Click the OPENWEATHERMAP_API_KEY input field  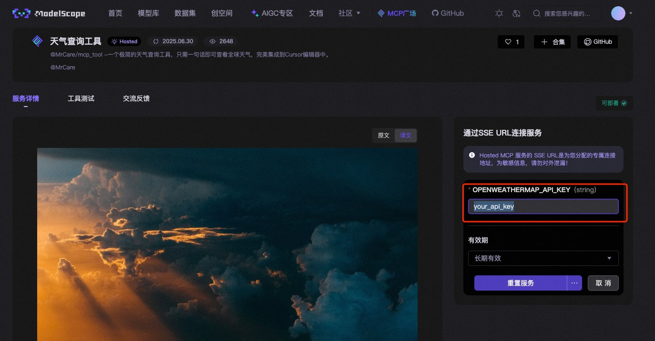(x=543, y=206)
